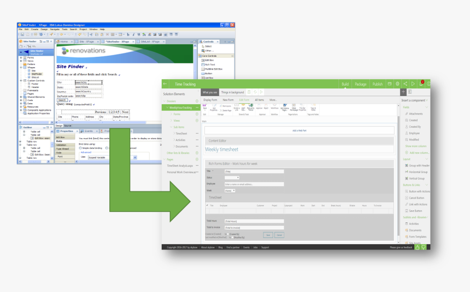The height and width of the screenshot is (292, 470).
Task: Click the share icon in the green header
Action: (405, 84)
